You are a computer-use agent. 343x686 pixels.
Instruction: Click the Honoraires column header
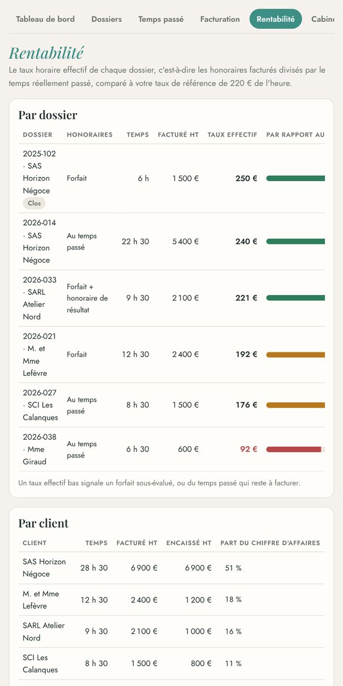[90, 135]
